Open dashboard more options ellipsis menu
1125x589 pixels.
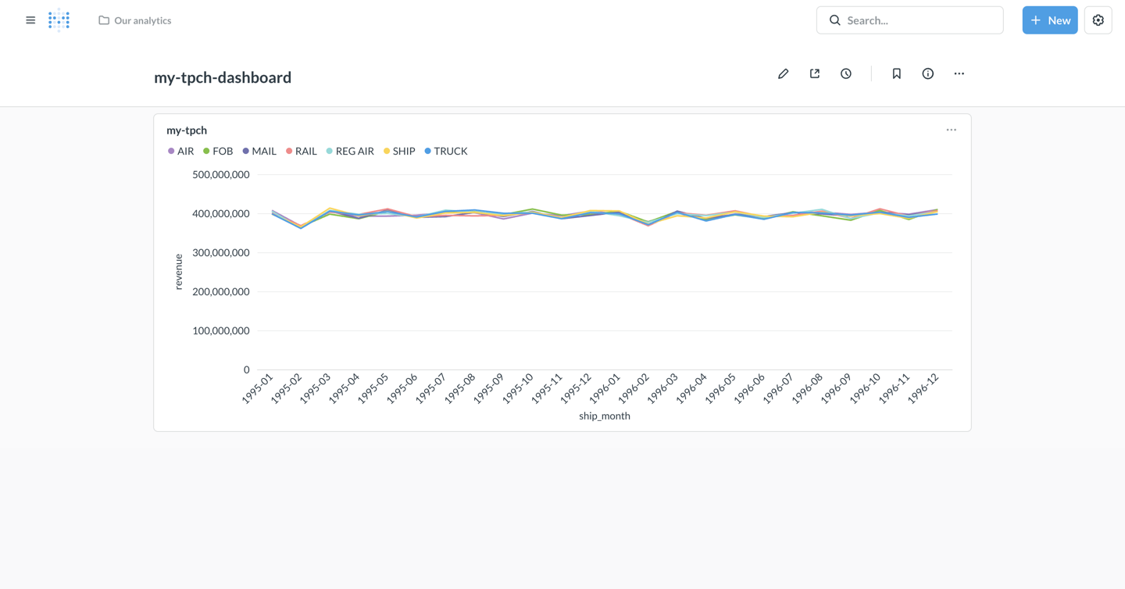(959, 73)
